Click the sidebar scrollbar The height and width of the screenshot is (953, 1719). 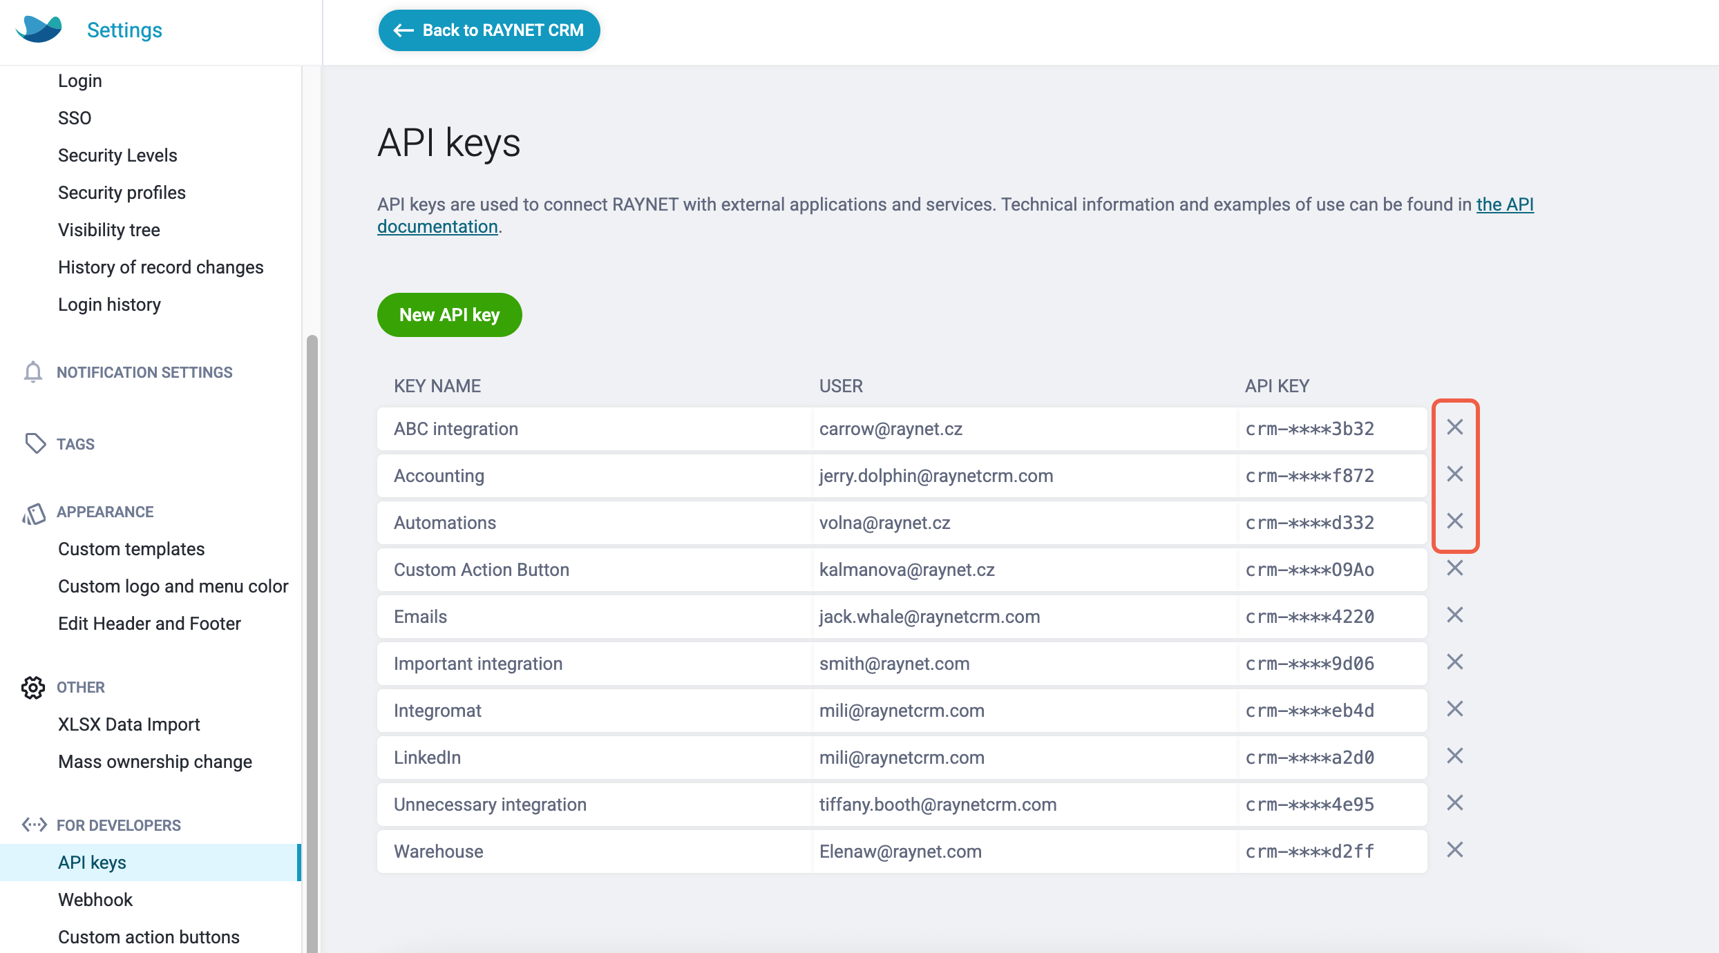pos(312,642)
